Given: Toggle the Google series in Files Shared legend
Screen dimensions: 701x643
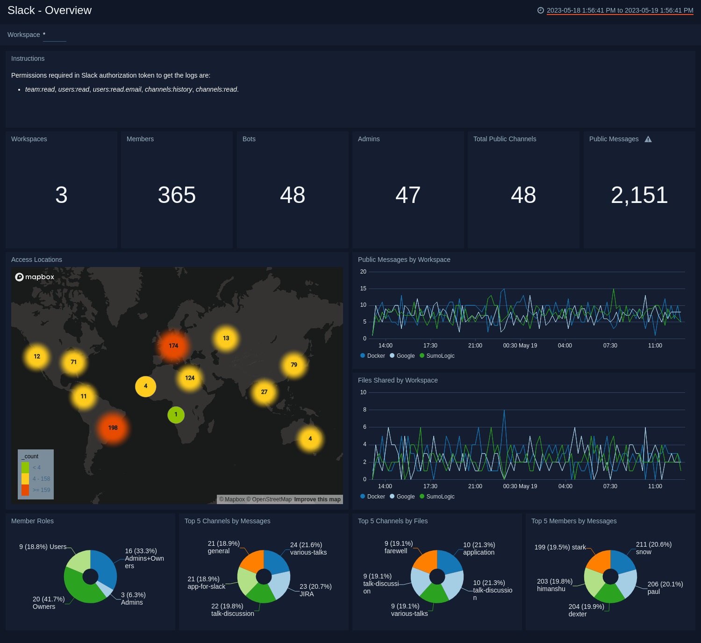Looking at the screenshot, I should coord(402,496).
